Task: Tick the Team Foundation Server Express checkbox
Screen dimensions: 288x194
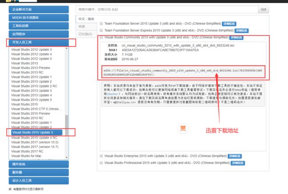Action: [101, 30]
